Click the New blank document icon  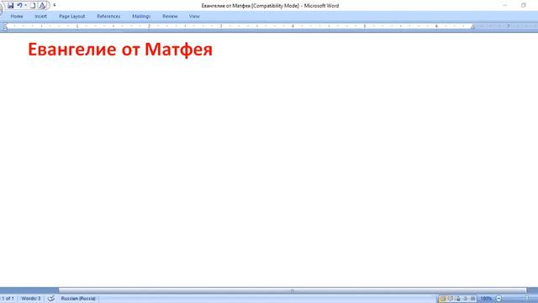coord(33,6)
